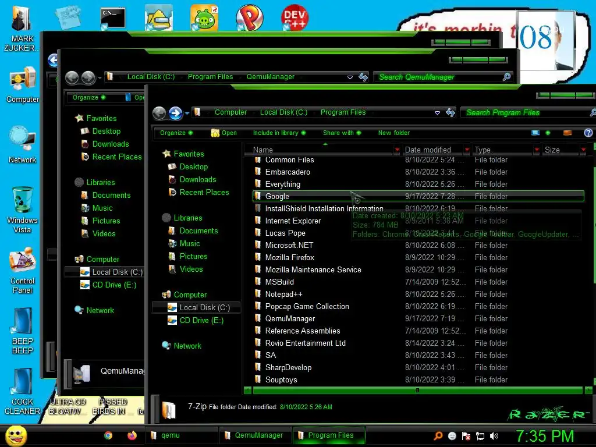
Task: Open Include in library dropdown
Action: 279,133
